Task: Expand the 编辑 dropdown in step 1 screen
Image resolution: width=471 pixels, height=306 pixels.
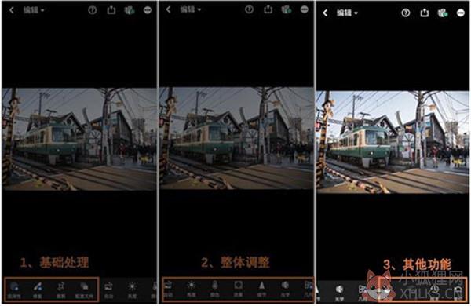Action: pos(34,10)
